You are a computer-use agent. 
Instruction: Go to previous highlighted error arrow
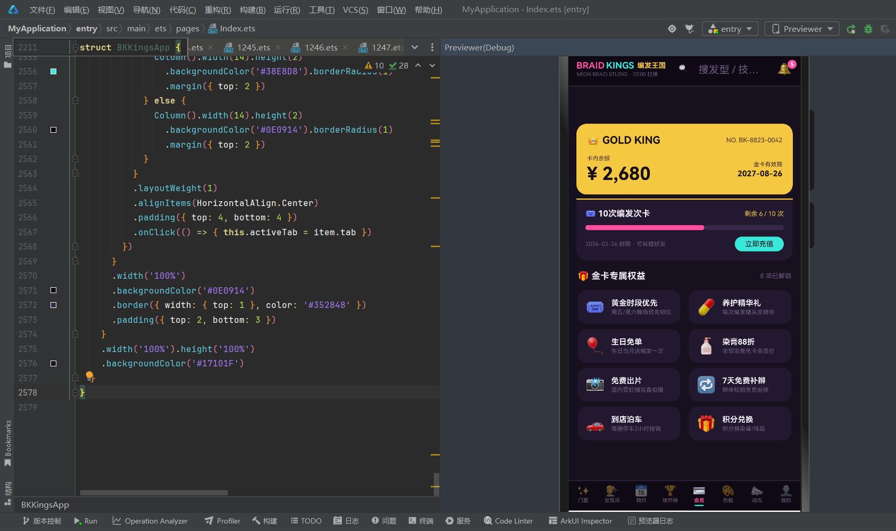pos(418,65)
